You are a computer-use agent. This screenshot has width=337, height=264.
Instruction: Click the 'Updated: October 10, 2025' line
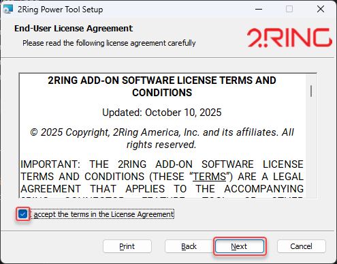162,113
